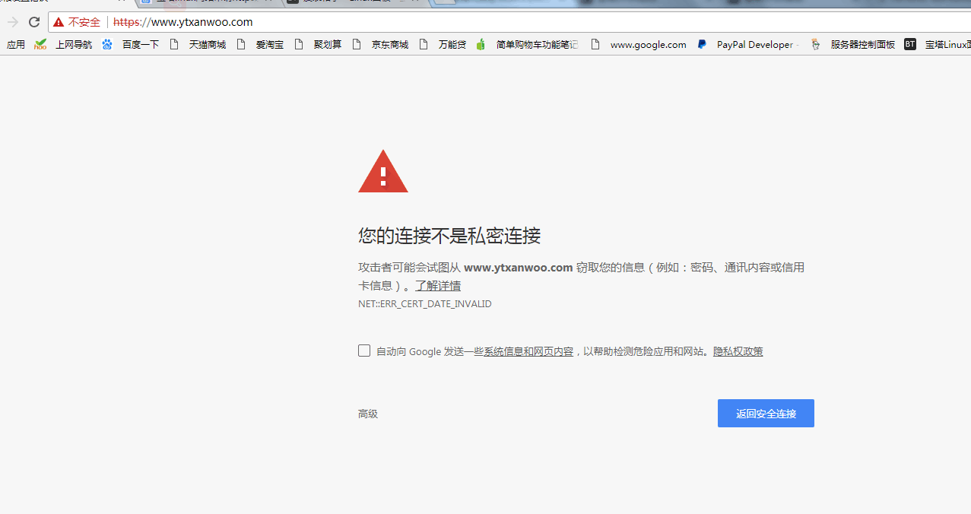Image resolution: width=971 pixels, height=514 pixels.
Task: Click inside the address bar
Action: [304, 22]
